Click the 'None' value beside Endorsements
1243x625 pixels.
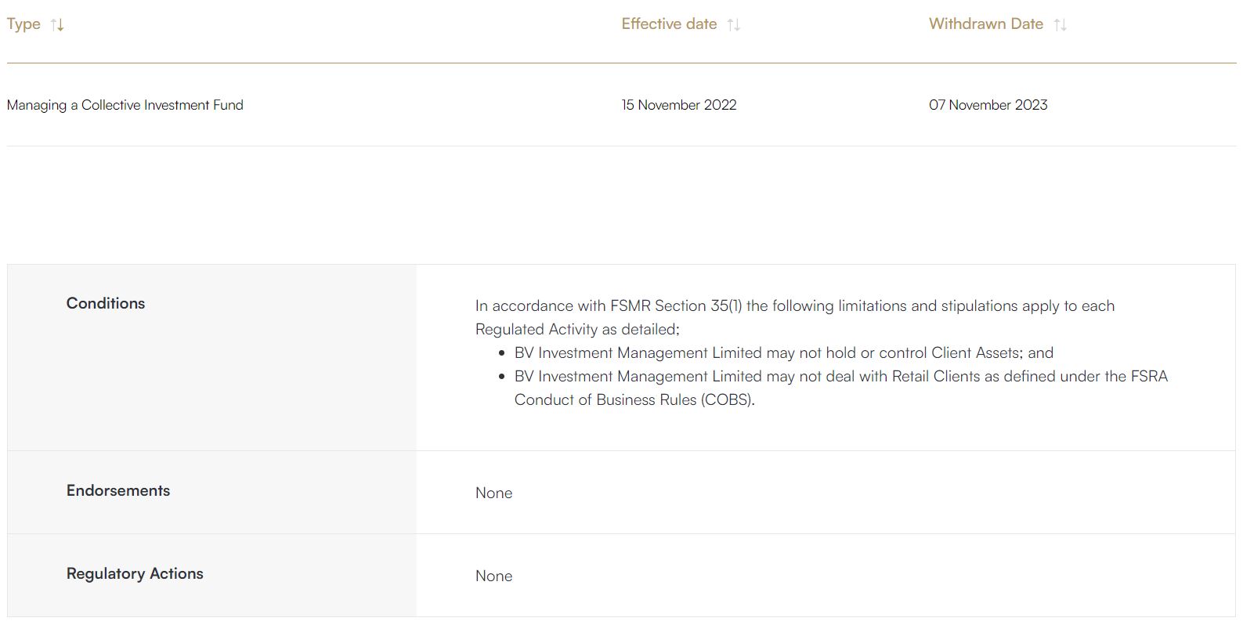493,493
